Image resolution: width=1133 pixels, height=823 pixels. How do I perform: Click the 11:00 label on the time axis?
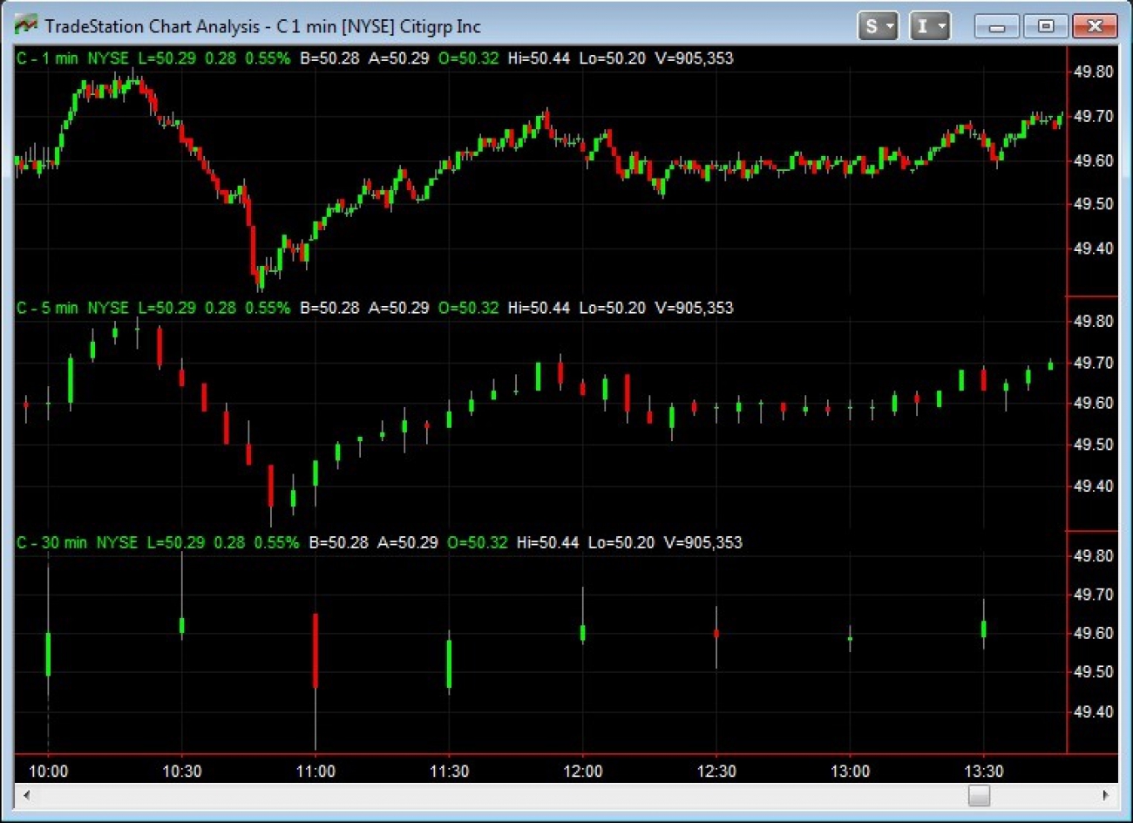[x=316, y=772]
